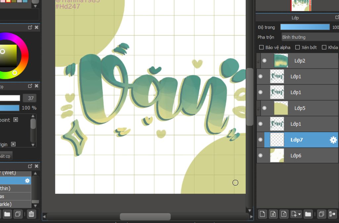
Task: Add brush group folder in brush panel
Action: (x=7, y=214)
